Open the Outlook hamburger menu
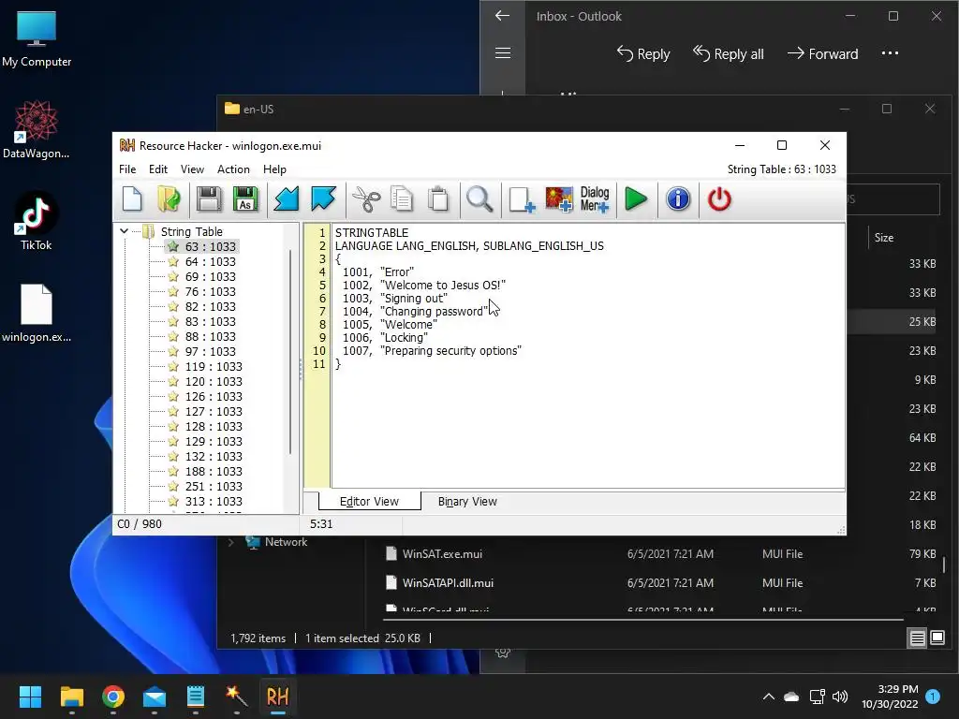The width and height of the screenshot is (959, 719). (x=503, y=53)
